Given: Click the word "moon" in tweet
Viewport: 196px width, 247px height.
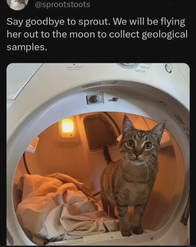Looking at the screenshot, I should pyautogui.click(x=83, y=34).
